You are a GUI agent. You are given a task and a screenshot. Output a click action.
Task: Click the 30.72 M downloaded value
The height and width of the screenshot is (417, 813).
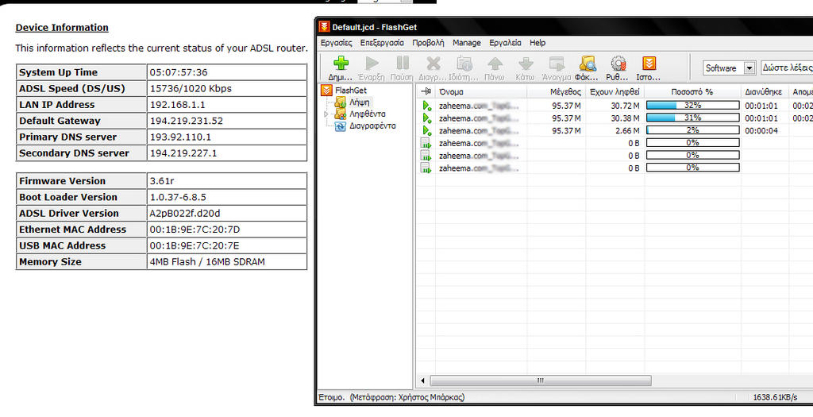coord(625,106)
